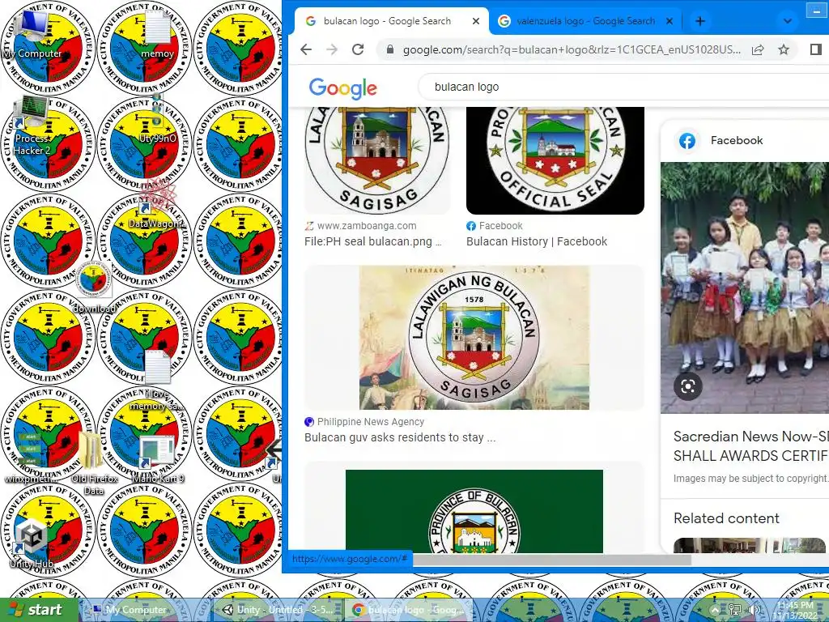Switch to the valenzuela logo search tab
This screenshot has width=829, height=622.
pos(586,21)
